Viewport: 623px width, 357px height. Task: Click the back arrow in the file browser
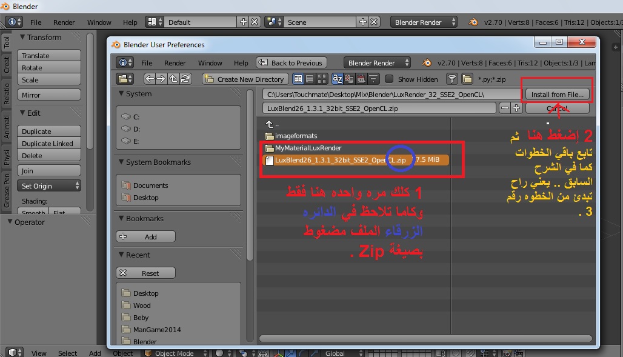coord(150,79)
